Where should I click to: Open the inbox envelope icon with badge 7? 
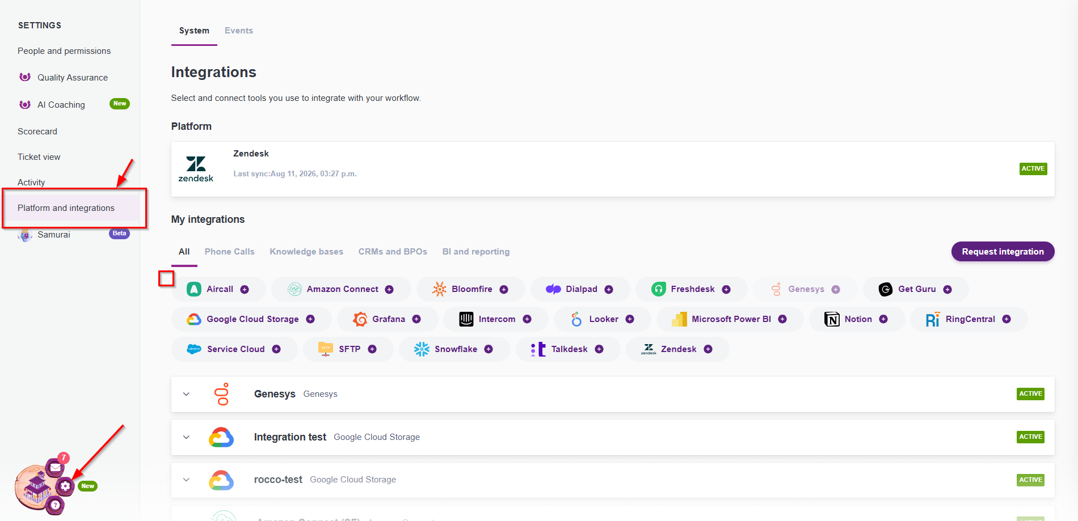[56, 468]
